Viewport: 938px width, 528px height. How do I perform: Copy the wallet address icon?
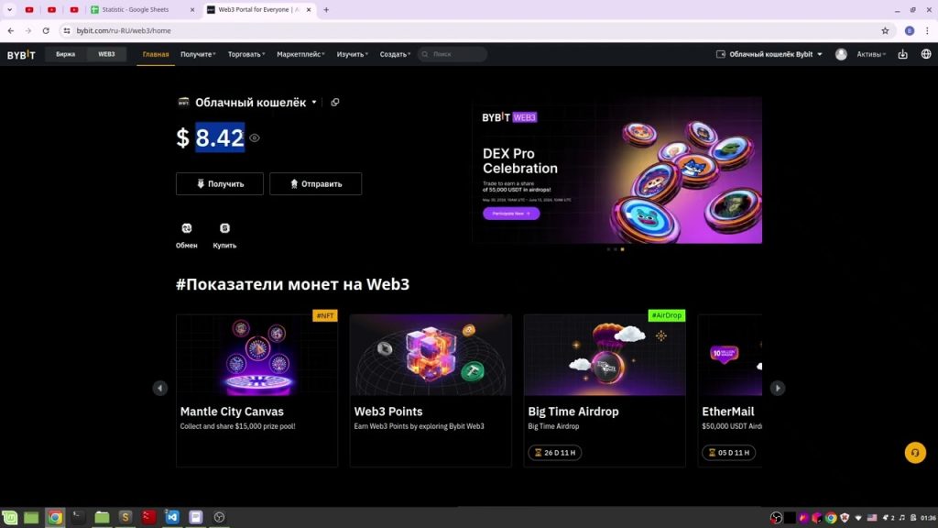tap(335, 103)
